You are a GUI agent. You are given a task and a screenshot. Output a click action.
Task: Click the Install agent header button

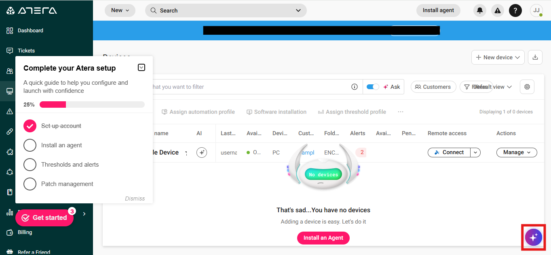(438, 10)
